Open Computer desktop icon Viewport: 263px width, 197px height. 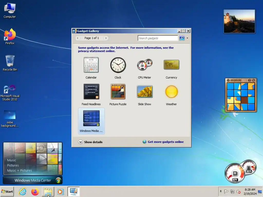coord(10,10)
